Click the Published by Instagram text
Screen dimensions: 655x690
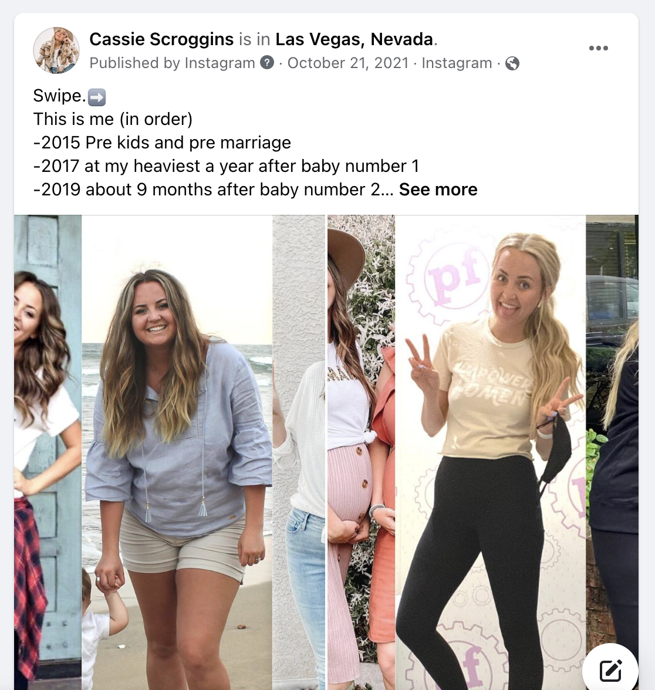pos(172,63)
